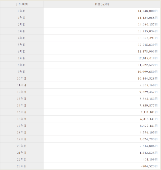
Task: Select the 22年目 row label
Action: pos(22,159)
